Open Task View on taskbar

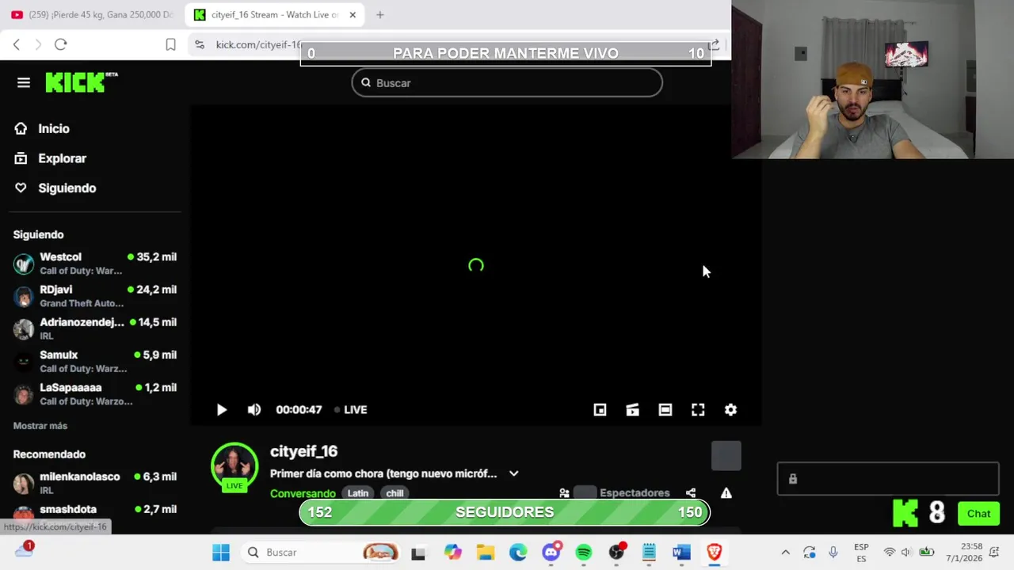418,553
